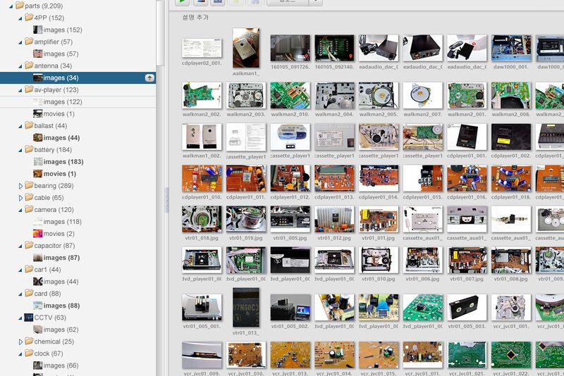Open the battery folder icon
This screenshot has height=376, width=564.
29,150
